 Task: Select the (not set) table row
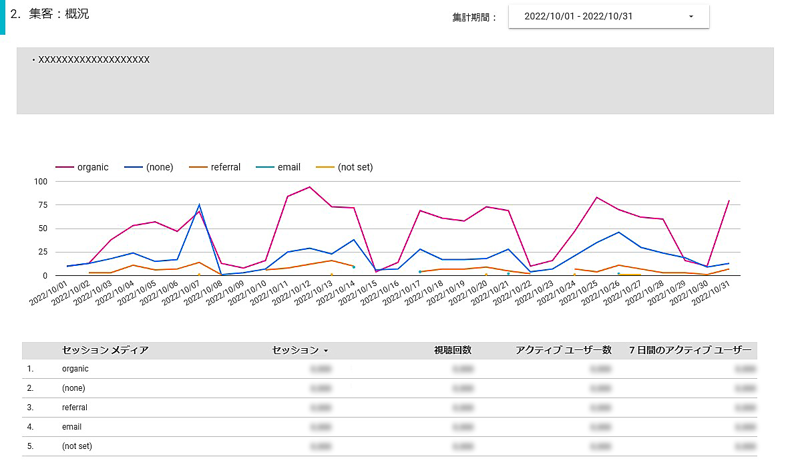(x=77, y=446)
